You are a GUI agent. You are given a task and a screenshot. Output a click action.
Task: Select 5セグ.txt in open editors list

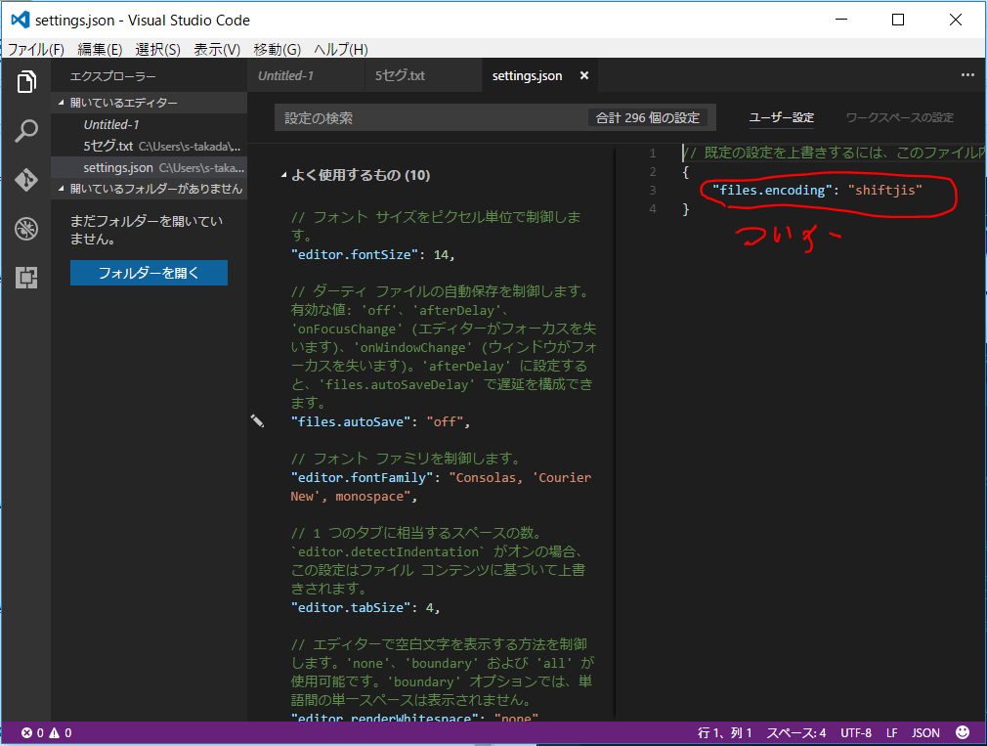pos(149,146)
